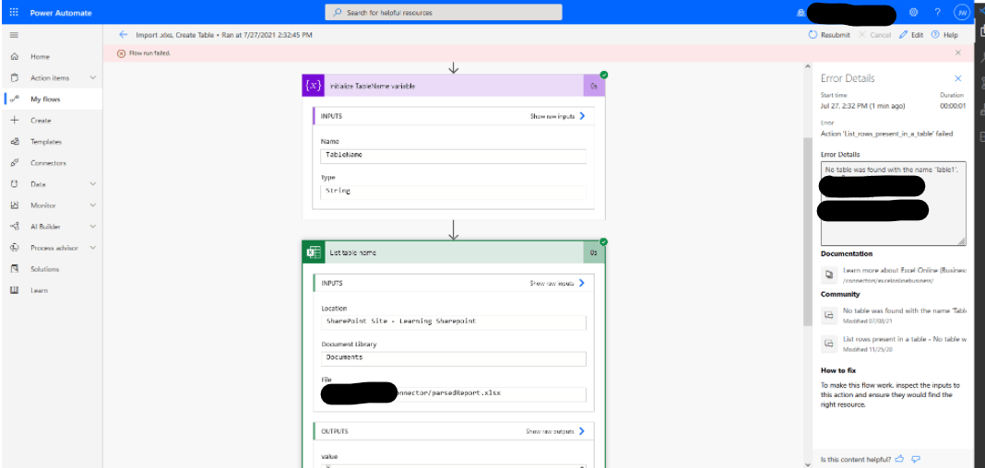
Task: Click the Action items clipboard icon
Action: (15, 77)
